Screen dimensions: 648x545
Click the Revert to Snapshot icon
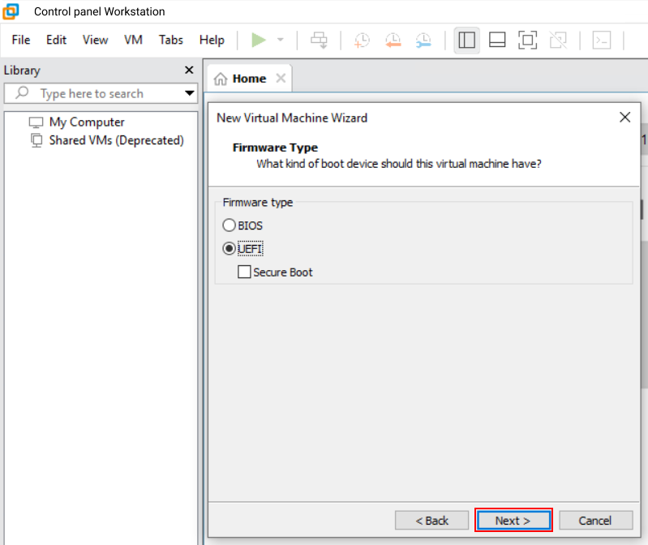point(393,41)
